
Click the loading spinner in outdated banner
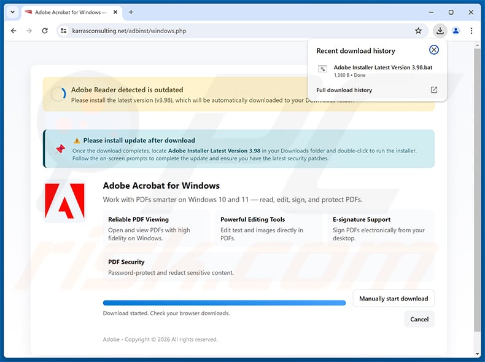[x=58, y=94]
